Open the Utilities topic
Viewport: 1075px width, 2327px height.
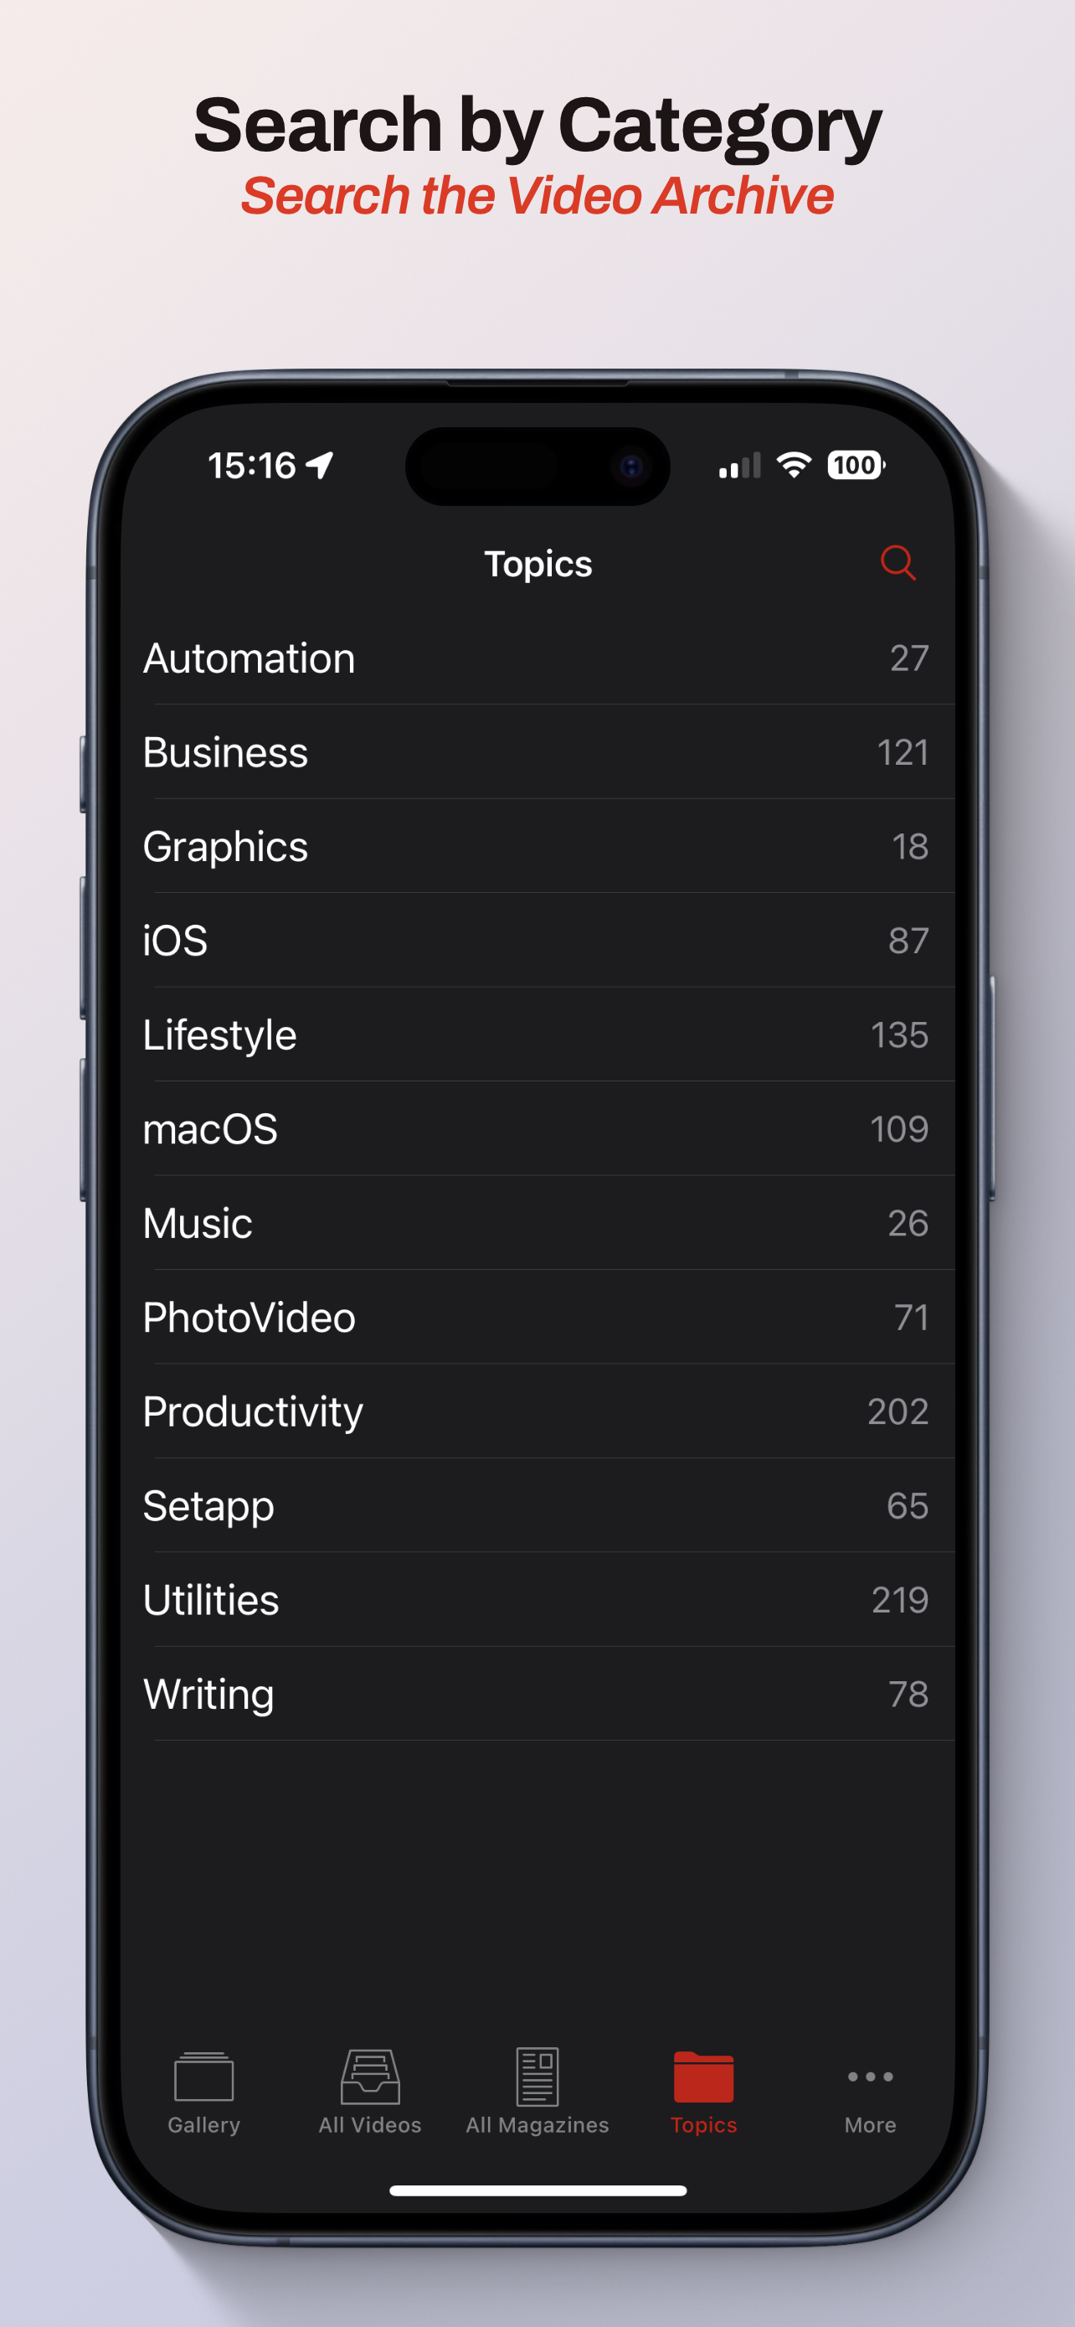[537, 1599]
